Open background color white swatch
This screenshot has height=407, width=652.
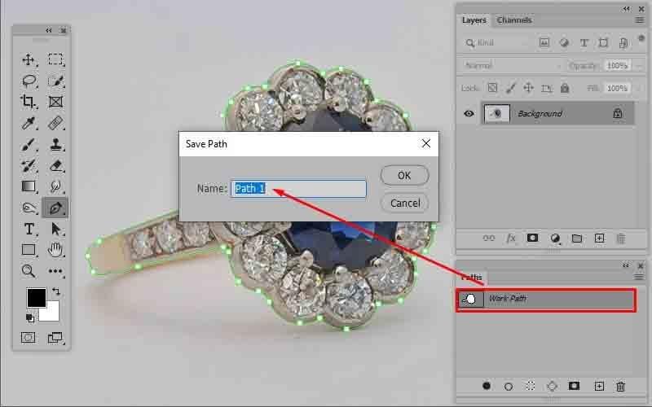point(52,313)
